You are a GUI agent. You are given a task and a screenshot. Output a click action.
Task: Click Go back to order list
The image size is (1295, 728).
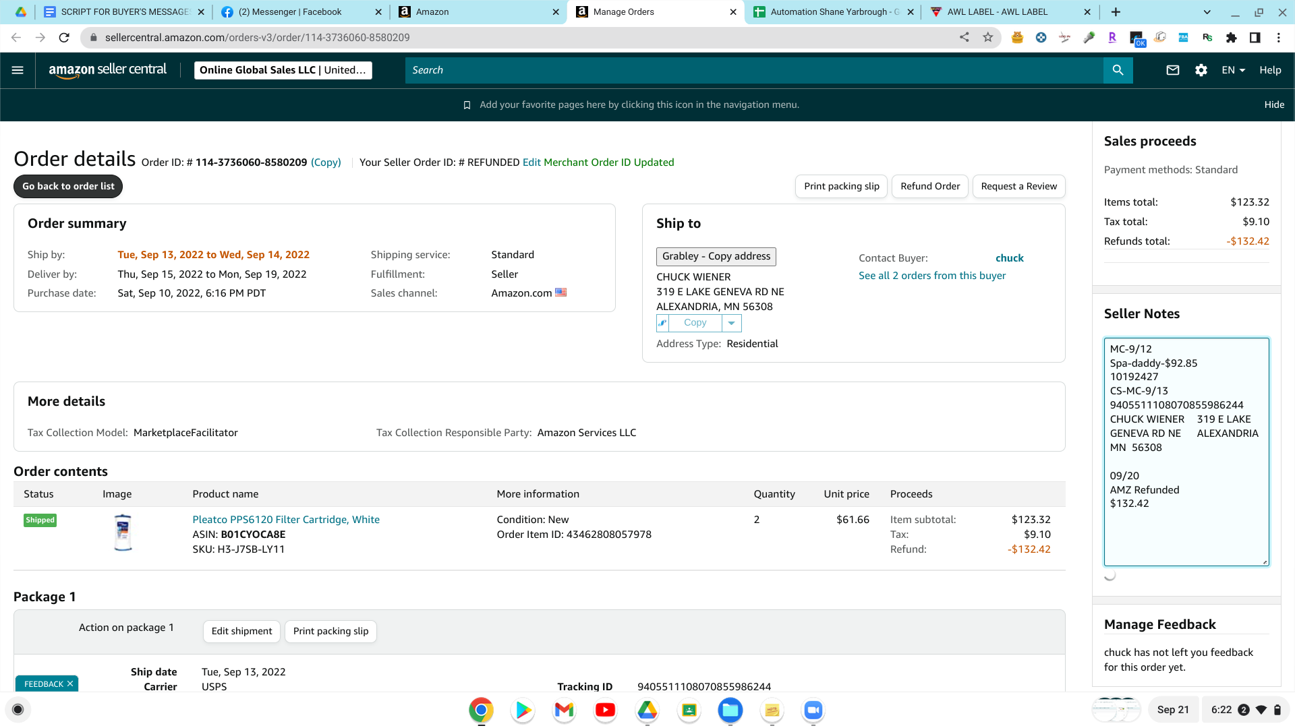tap(68, 187)
